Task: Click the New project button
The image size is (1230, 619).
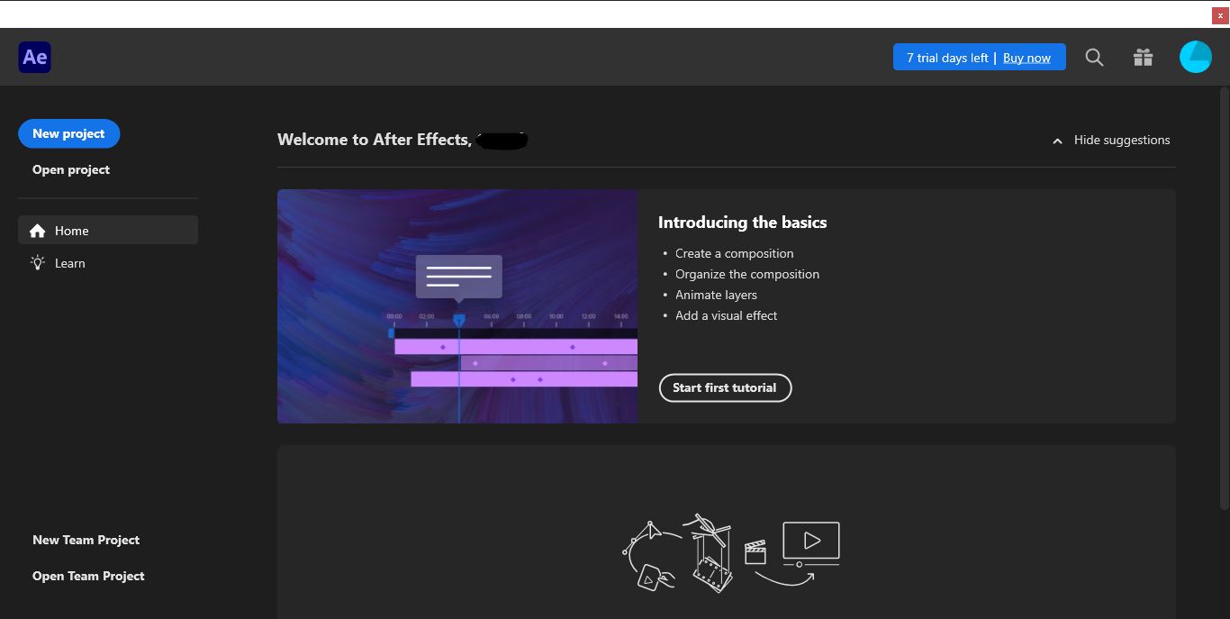Action: (68, 133)
